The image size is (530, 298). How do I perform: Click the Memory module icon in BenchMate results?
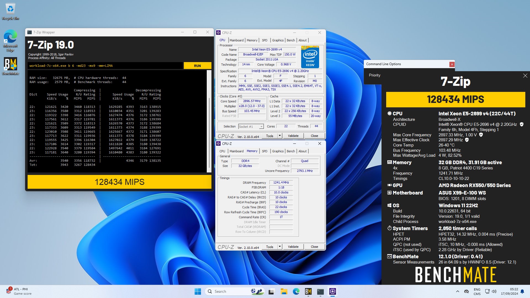pos(389,162)
